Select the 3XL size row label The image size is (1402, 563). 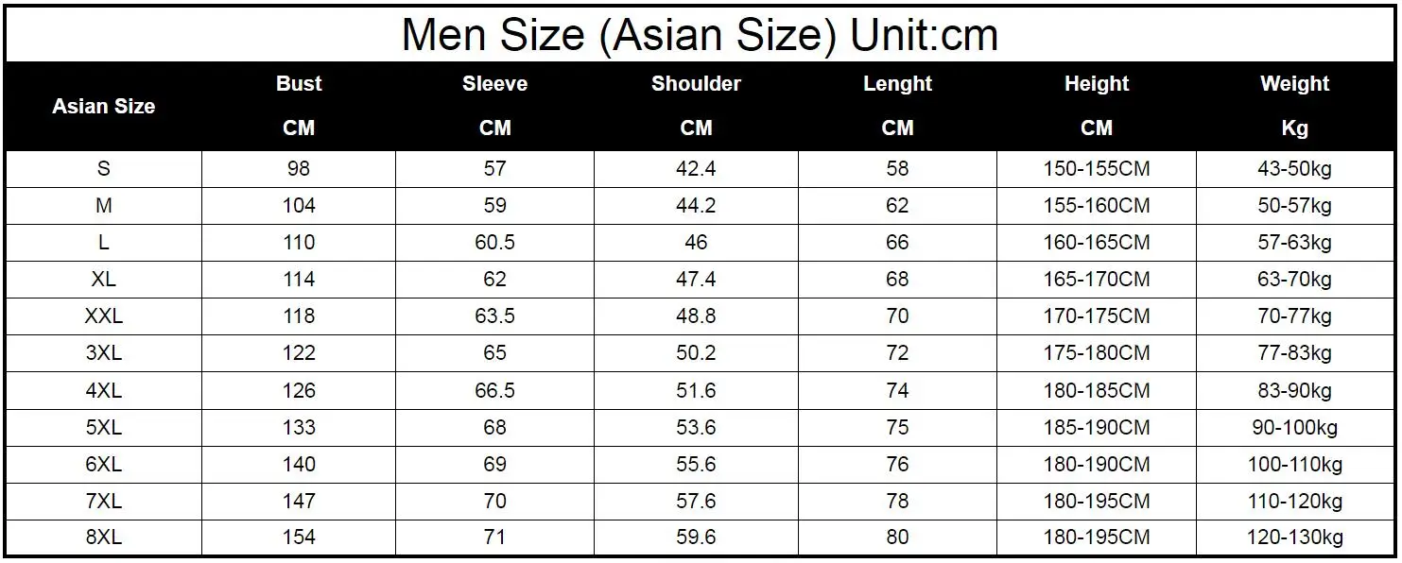(x=103, y=353)
